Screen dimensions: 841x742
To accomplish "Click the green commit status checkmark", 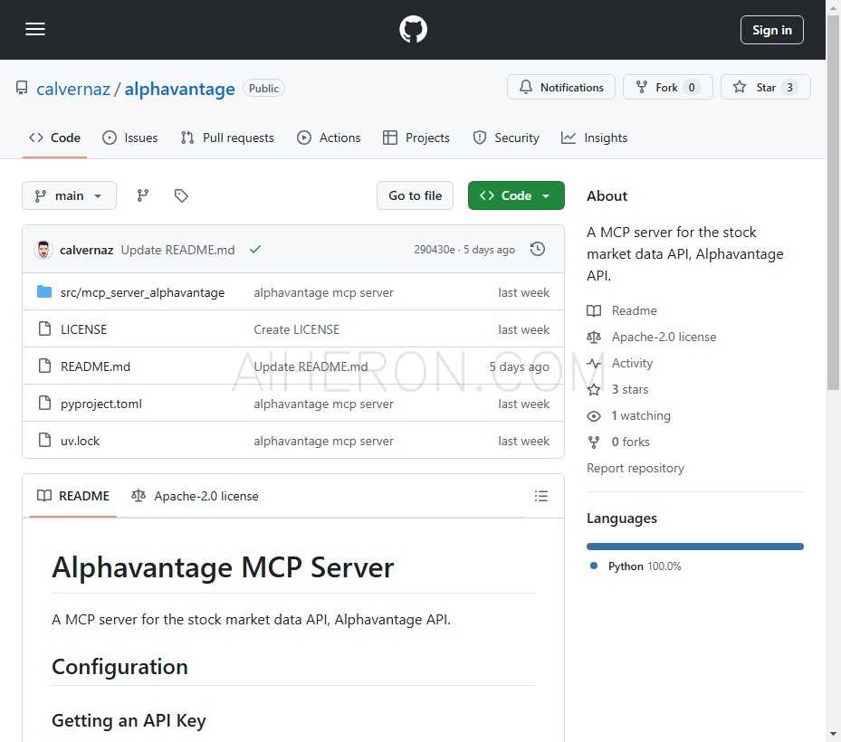I will tap(255, 249).
